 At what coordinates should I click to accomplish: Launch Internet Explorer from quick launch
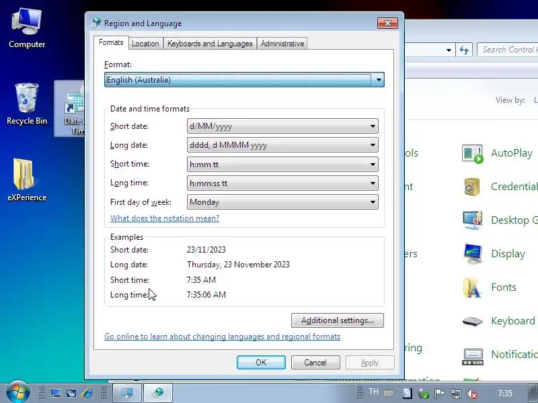(87, 393)
